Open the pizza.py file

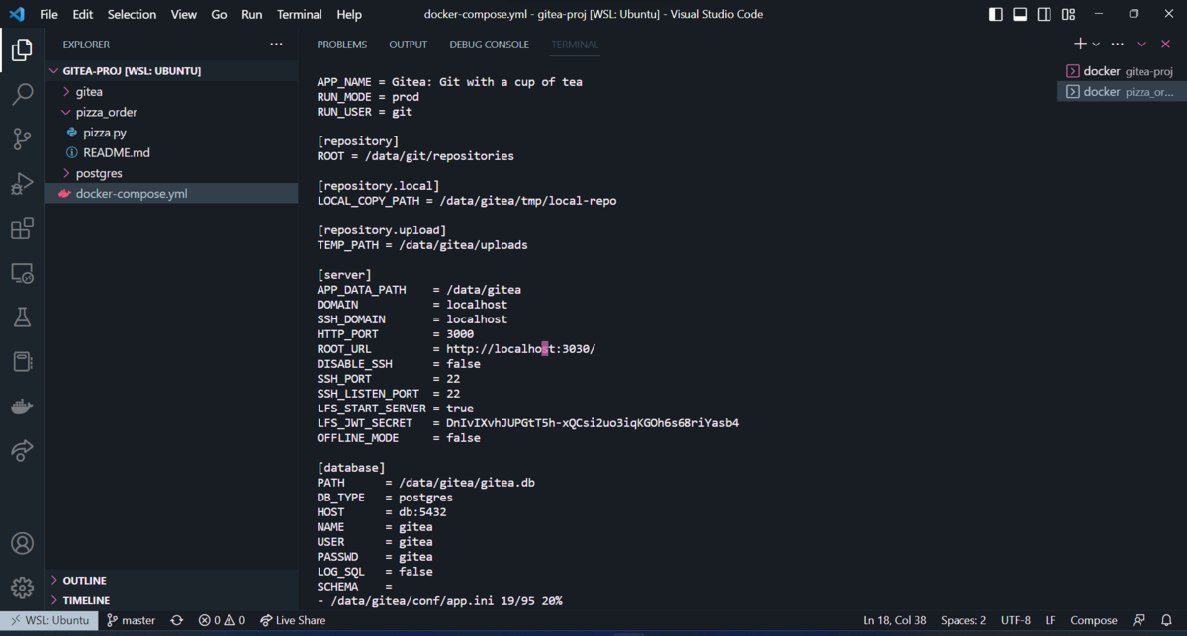tap(171, 133)
